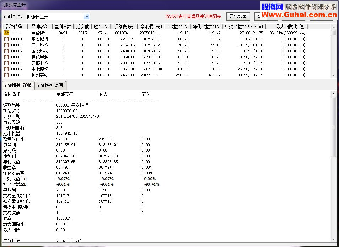
Task: Click the details panel scroll-down arrow
Action: [334, 239]
